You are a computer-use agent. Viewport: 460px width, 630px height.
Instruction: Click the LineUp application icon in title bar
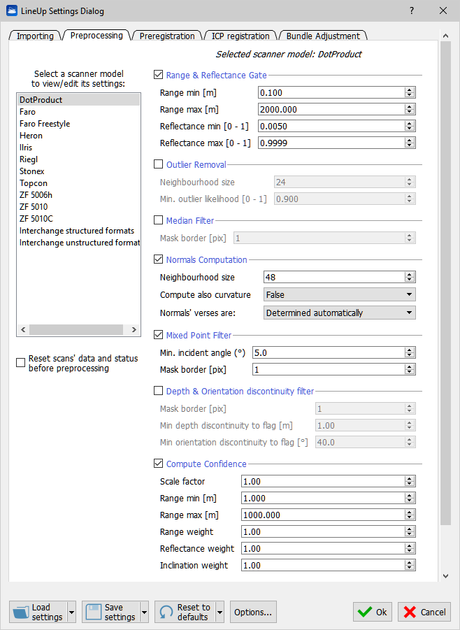pyautogui.click(x=12, y=10)
